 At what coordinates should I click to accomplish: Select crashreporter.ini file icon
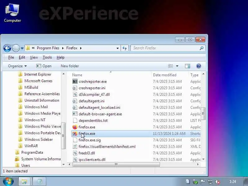(75, 88)
